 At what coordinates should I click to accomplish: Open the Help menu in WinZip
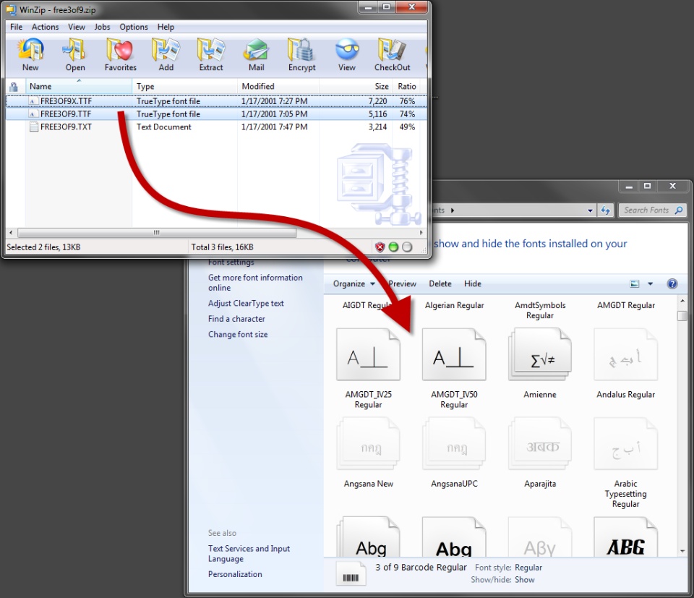(166, 27)
